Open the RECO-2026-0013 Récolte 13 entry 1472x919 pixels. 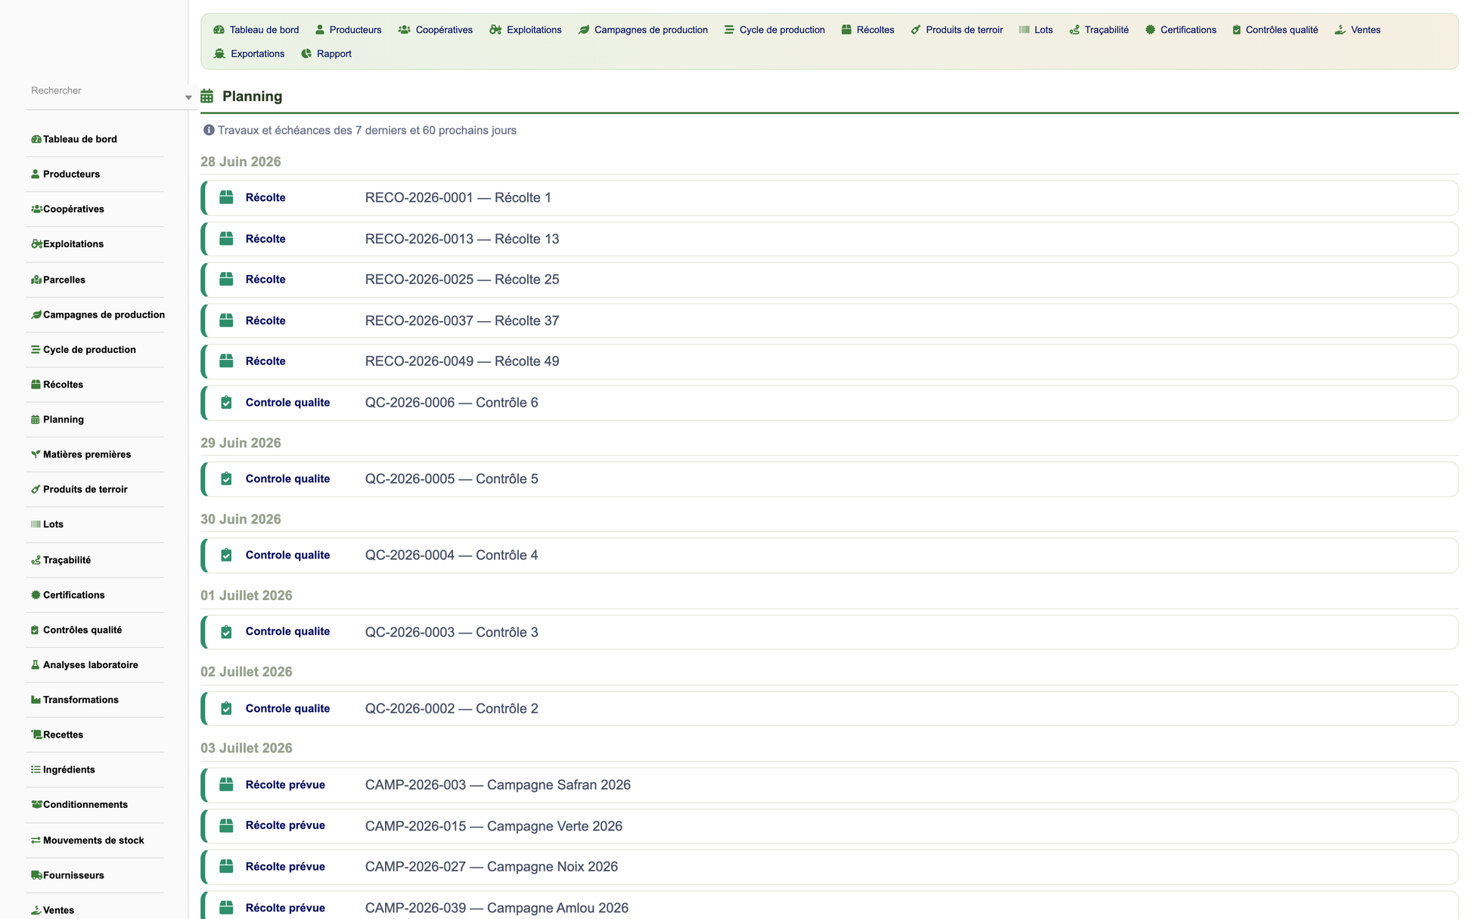[830, 239]
